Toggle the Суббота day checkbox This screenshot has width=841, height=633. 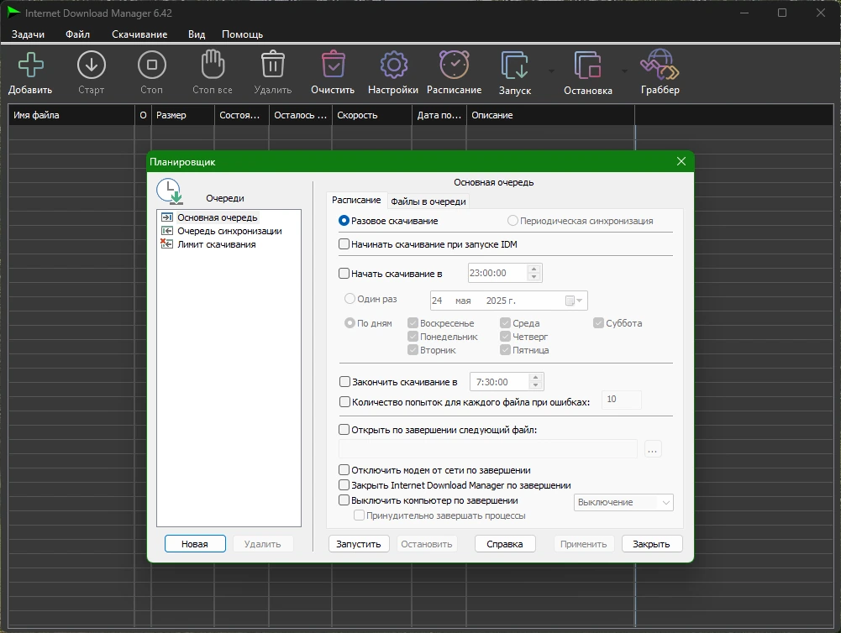598,323
